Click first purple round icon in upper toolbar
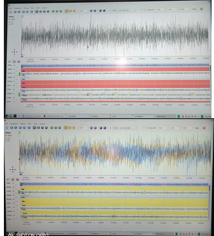The image size is (214, 236). [91, 11]
